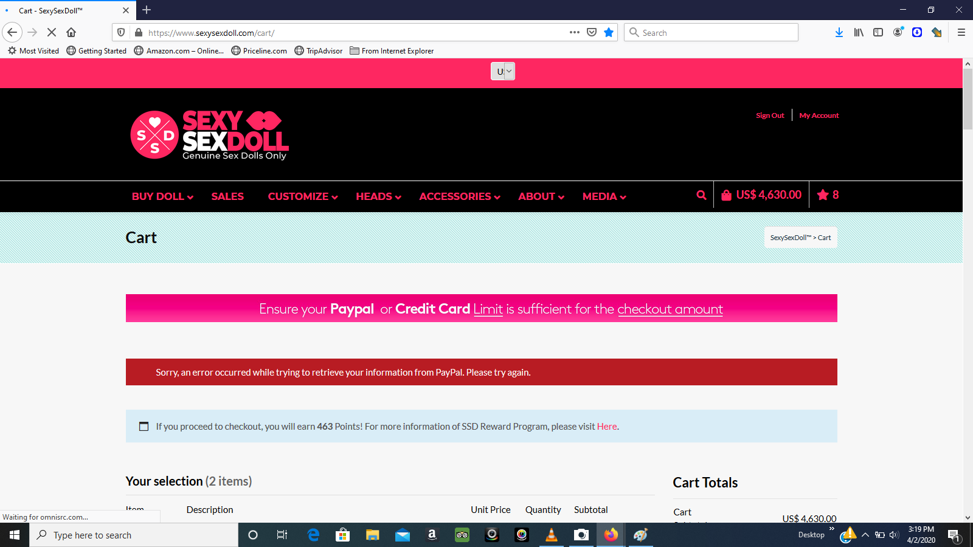This screenshot has height=547, width=973.
Task: Open Mail app from taskbar
Action: pos(403,535)
